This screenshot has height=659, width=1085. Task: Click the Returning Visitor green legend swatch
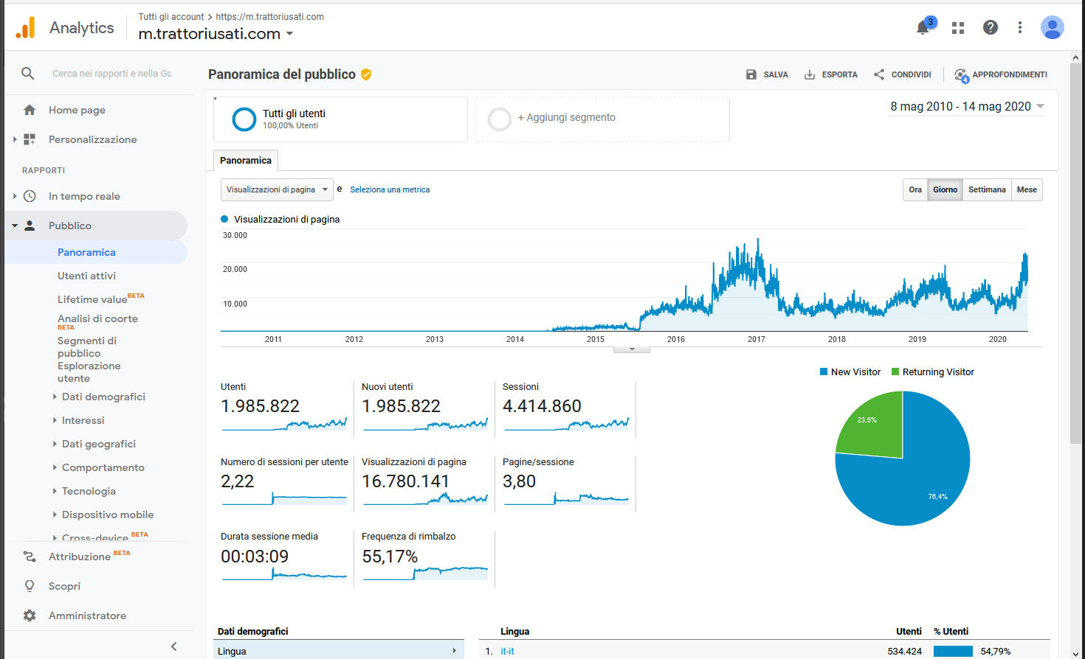(895, 372)
